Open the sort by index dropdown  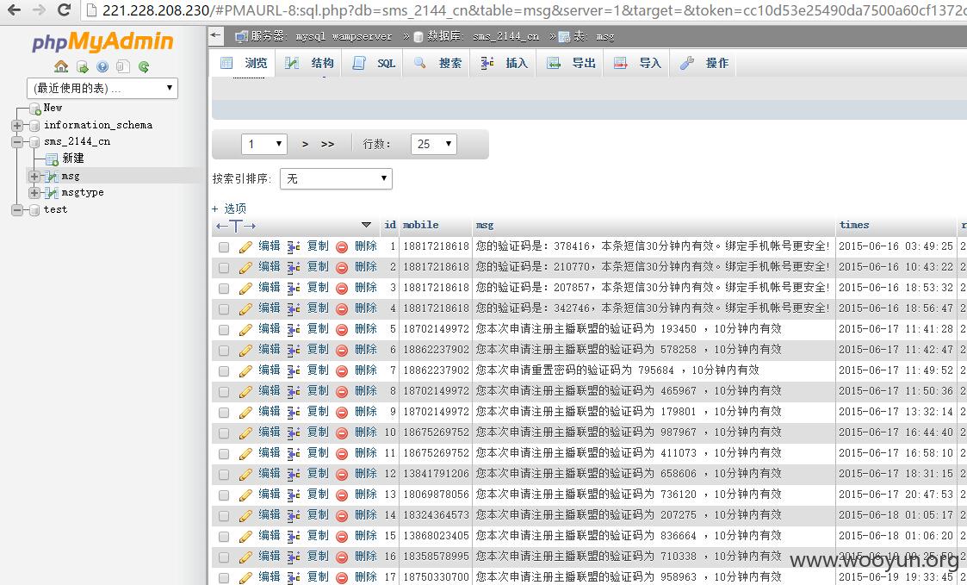(x=336, y=179)
